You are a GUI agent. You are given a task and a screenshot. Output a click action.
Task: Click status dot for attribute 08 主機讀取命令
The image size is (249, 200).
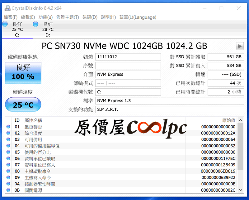coord(8,171)
